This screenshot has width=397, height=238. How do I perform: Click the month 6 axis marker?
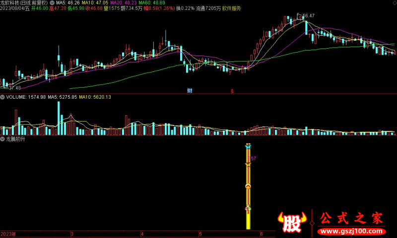tap(262, 234)
